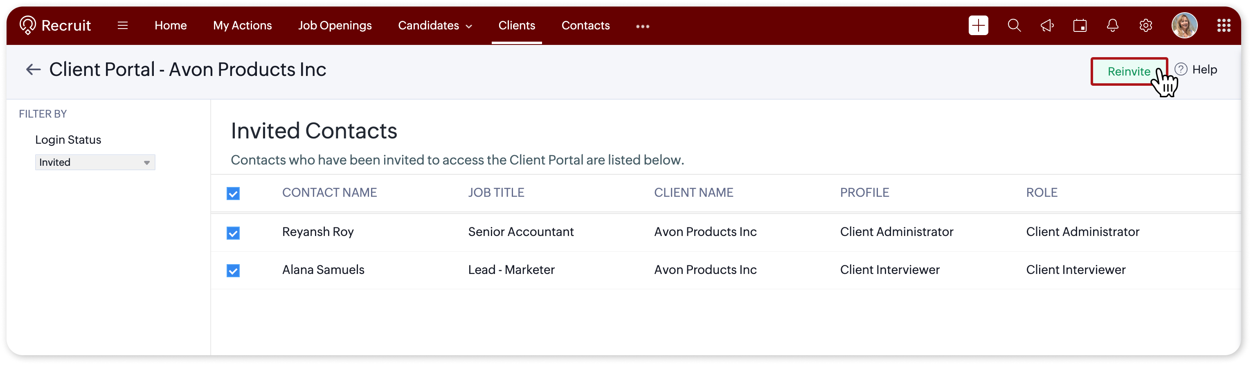Image resolution: width=1251 pixels, height=365 pixels.
Task: Open the announcements megaphone icon
Action: (x=1047, y=25)
